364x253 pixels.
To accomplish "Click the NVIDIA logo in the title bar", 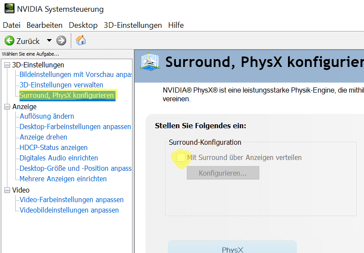I will coord(10,9).
